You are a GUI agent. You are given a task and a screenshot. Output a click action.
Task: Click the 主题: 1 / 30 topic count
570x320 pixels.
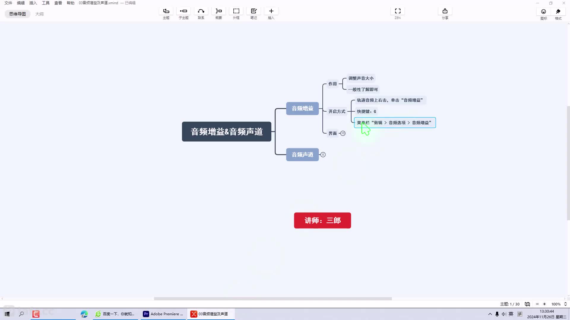point(510,304)
